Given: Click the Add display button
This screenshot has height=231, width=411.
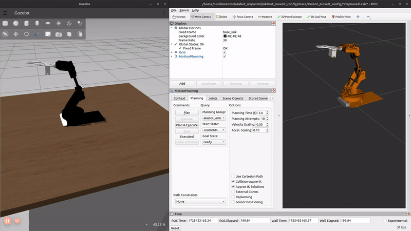Looking at the screenshot, I should (182, 83).
